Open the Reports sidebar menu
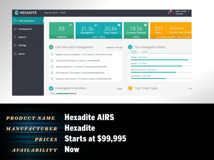The width and height of the screenshot is (214, 160). point(28,37)
